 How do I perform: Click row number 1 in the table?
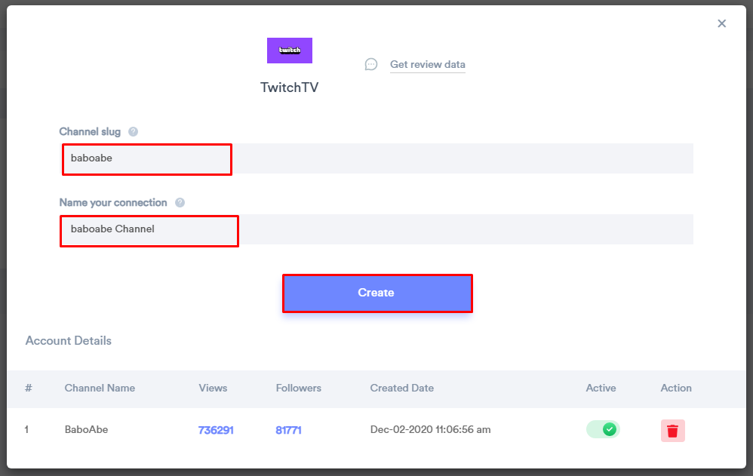(x=26, y=429)
